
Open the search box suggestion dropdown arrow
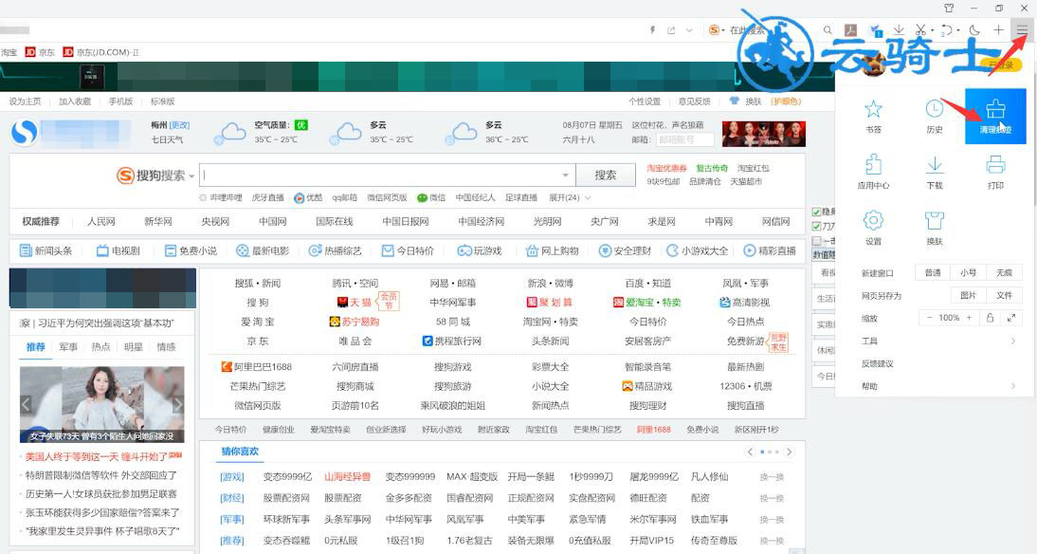566,175
